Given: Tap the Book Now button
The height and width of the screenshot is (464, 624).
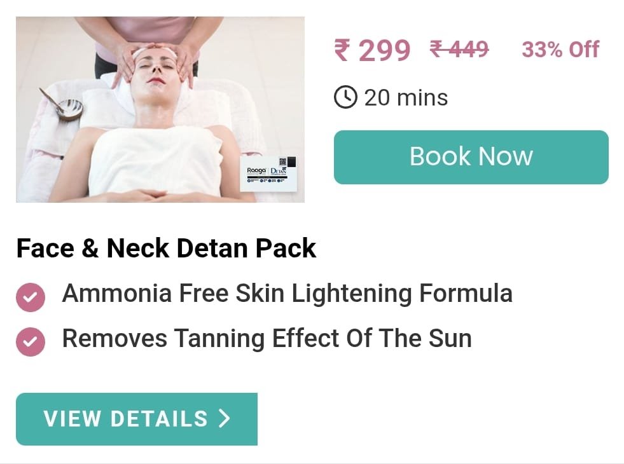Looking at the screenshot, I should point(471,157).
